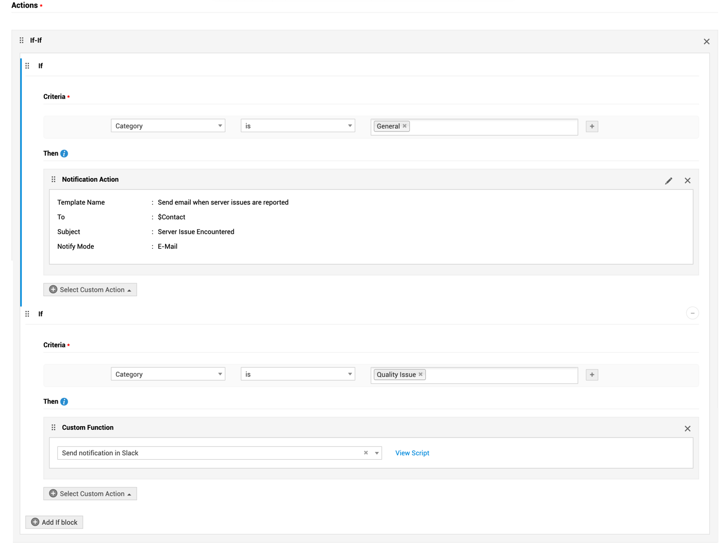
Task: Remove the Notification Action block
Action: [687, 181]
